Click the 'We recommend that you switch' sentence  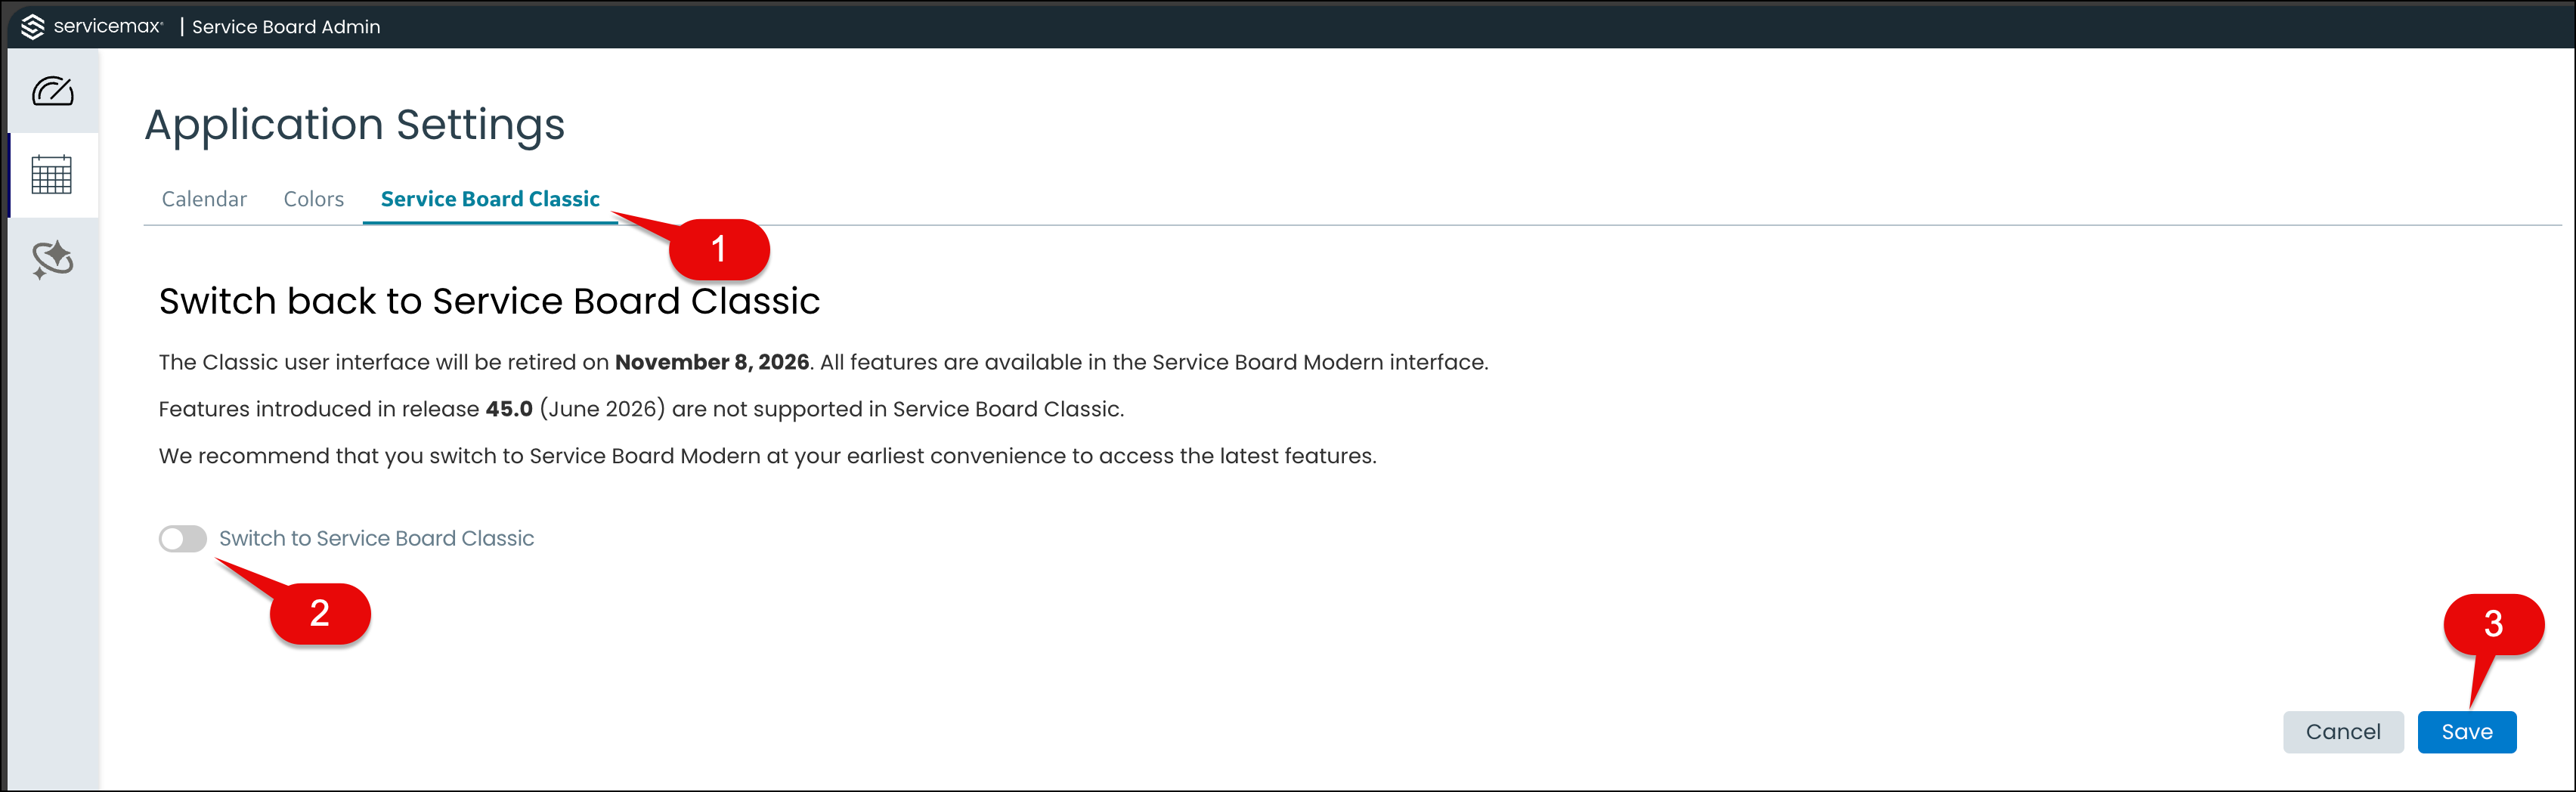point(768,456)
